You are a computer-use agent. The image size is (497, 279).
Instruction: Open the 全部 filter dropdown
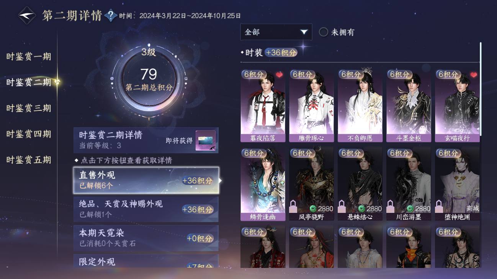[x=276, y=32]
